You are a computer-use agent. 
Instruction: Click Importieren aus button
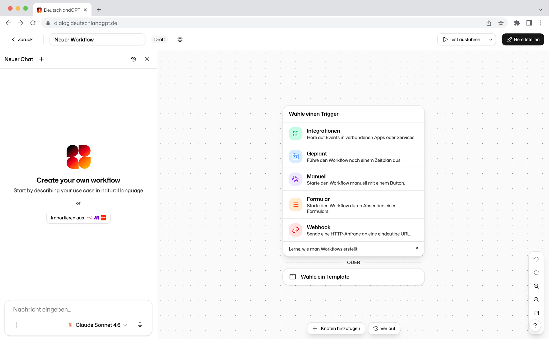pos(78,218)
